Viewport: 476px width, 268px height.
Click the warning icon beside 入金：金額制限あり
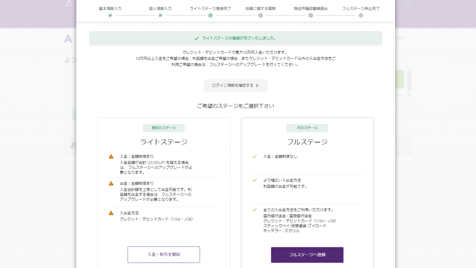click(111, 157)
